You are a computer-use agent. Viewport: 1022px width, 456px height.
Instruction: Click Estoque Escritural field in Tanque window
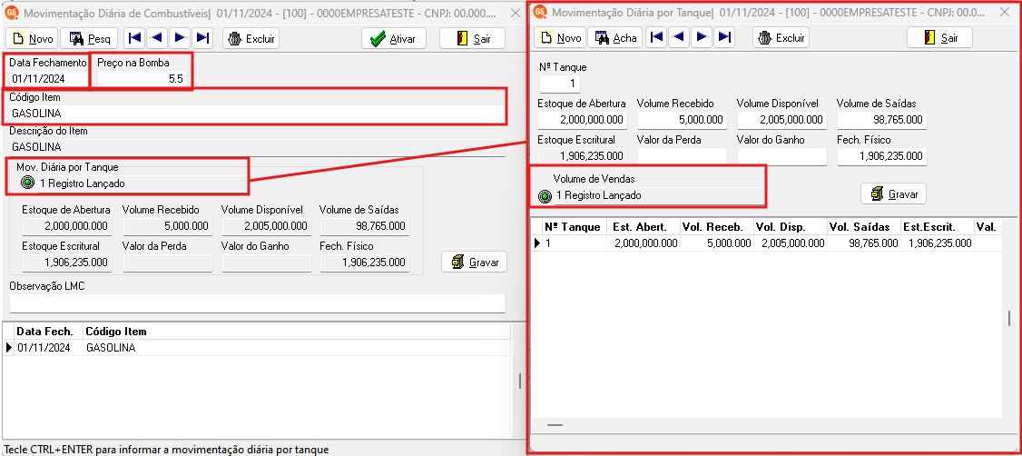(x=583, y=156)
